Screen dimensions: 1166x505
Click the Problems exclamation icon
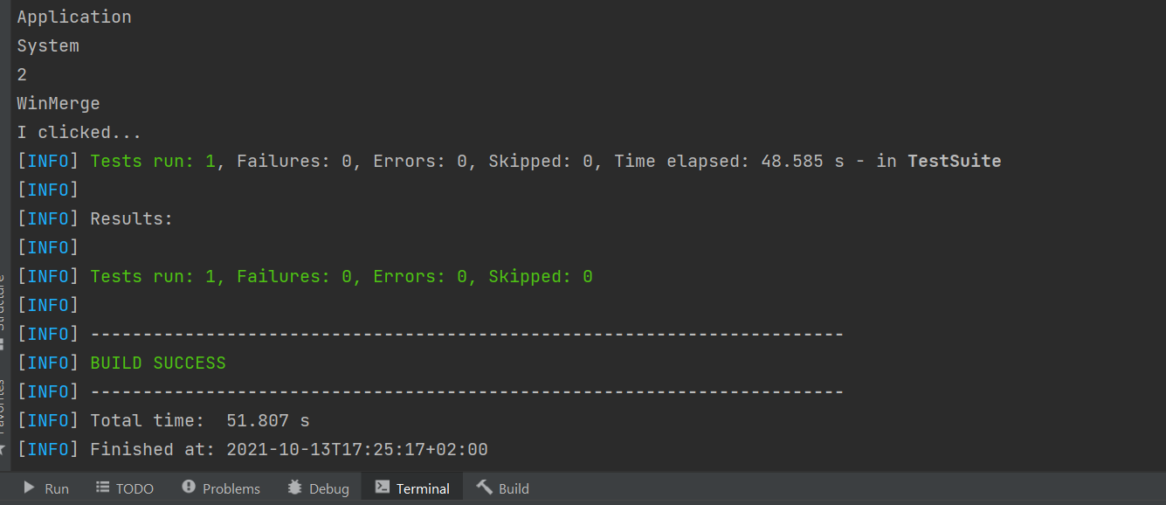pos(188,488)
